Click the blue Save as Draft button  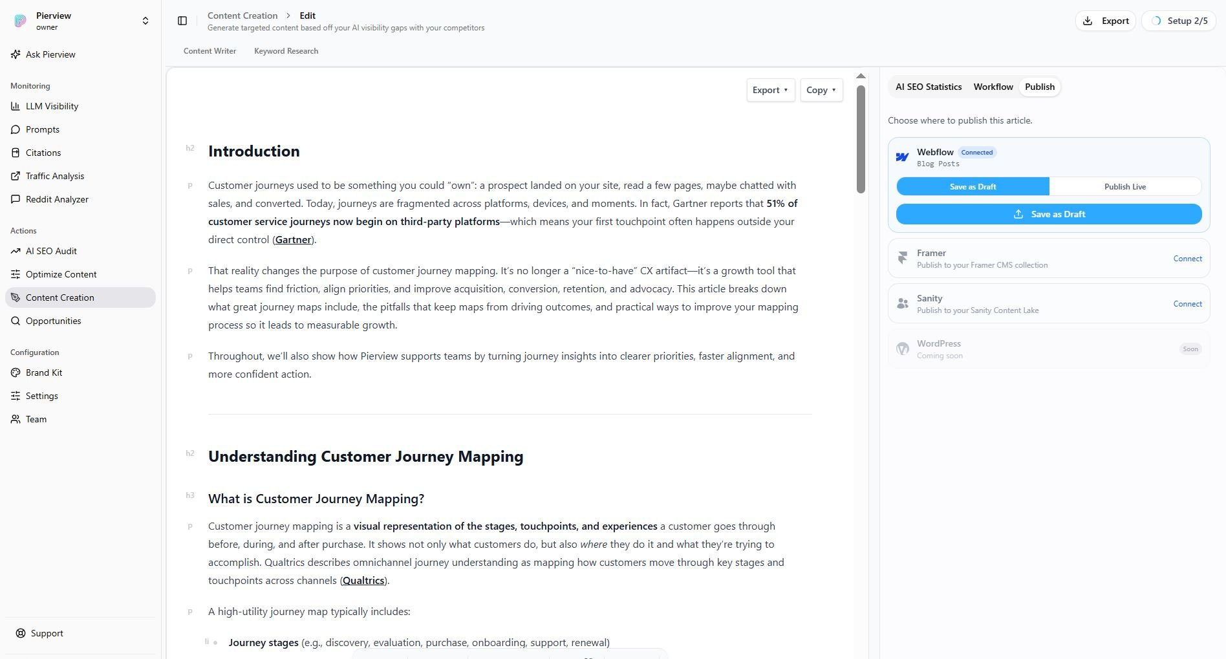coord(1049,214)
